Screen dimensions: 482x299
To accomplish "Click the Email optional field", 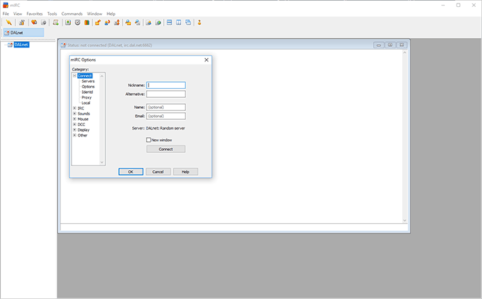I will (166, 116).
